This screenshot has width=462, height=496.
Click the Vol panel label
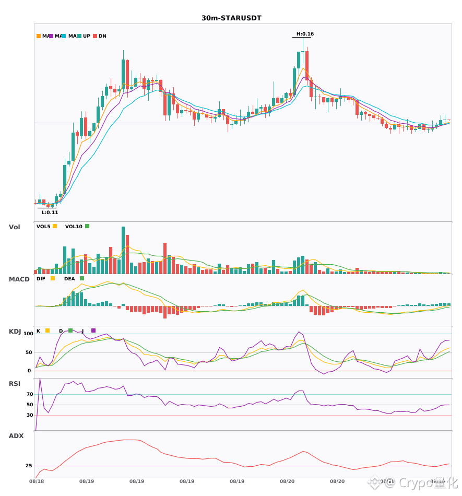point(14,227)
